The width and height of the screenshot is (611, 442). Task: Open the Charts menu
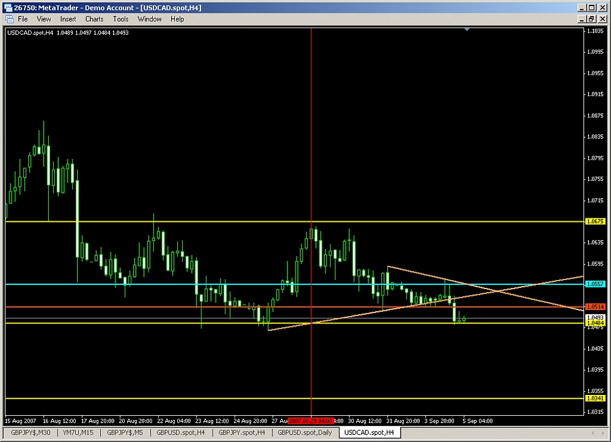pyautogui.click(x=94, y=19)
